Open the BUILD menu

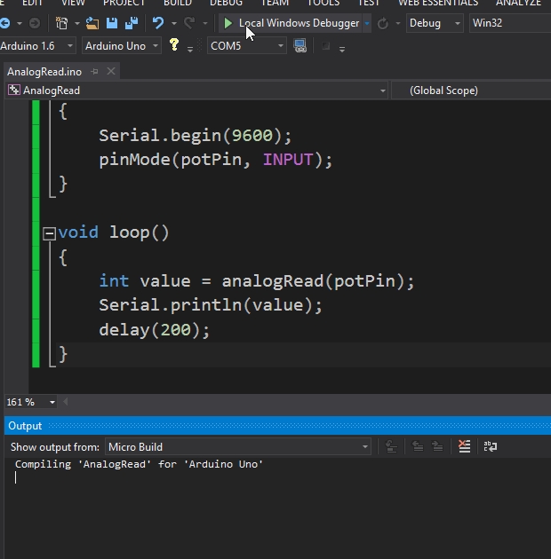pos(177,3)
